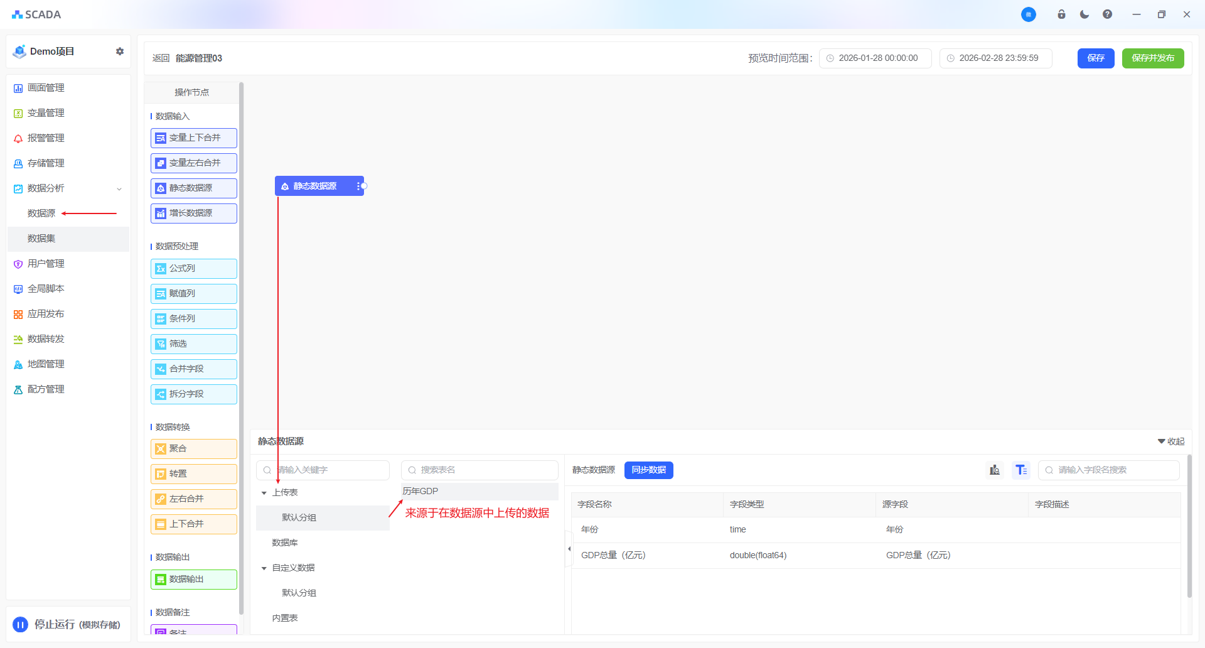Image resolution: width=1205 pixels, height=648 pixels.
Task: Click the 同步数据 button
Action: pos(648,470)
